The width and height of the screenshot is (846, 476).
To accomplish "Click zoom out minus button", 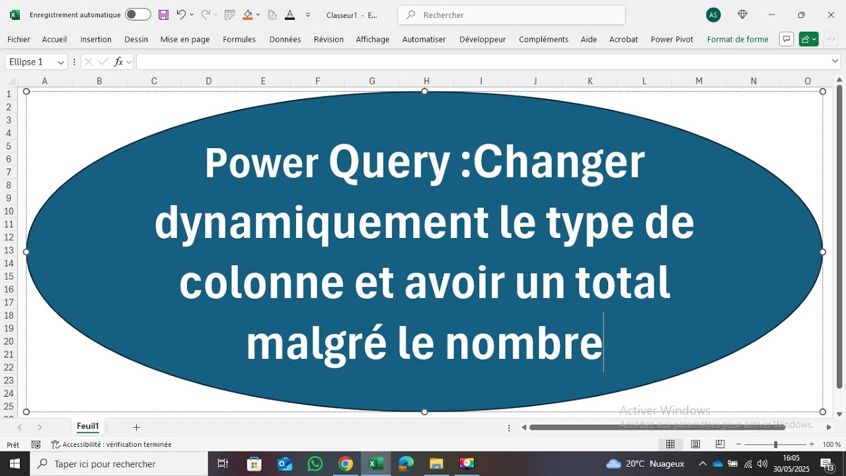I will click(x=740, y=444).
